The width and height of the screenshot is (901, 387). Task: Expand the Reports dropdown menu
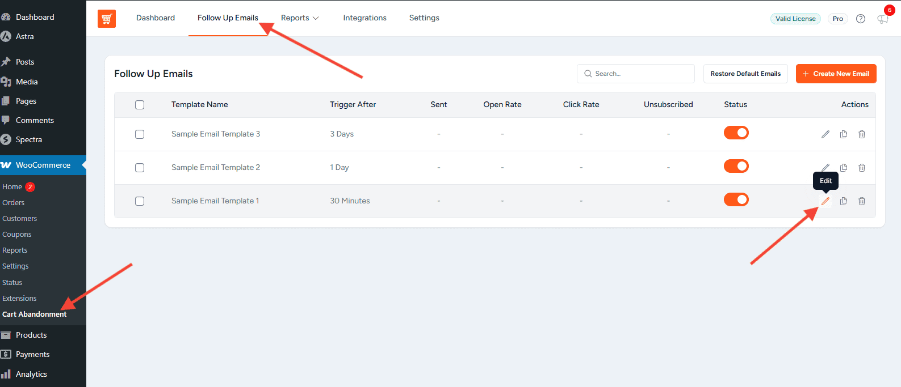click(x=300, y=18)
